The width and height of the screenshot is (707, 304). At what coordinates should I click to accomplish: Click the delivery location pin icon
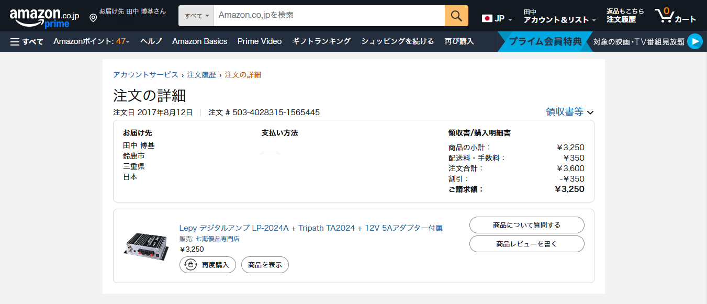[x=93, y=18]
